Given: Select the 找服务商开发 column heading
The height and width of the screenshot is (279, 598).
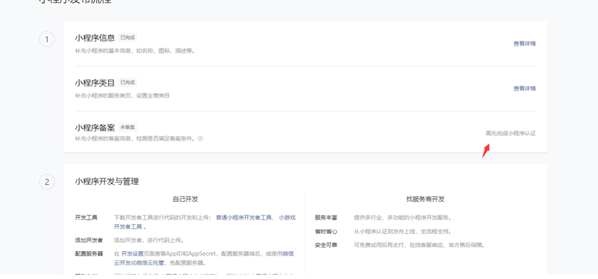Looking at the screenshot, I should pyautogui.click(x=425, y=199).
